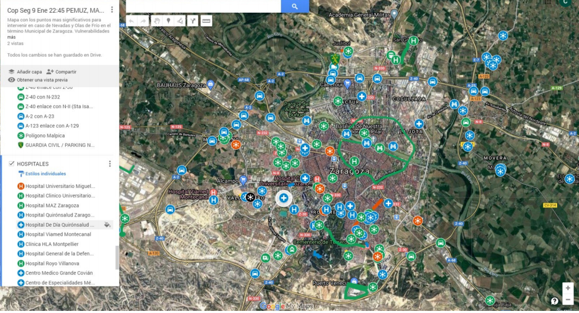The image size is (579, 313).
Task: Uncheck the HOSPITALES layer checkbox
Action: pyautogui.click(x=12, y=164)
